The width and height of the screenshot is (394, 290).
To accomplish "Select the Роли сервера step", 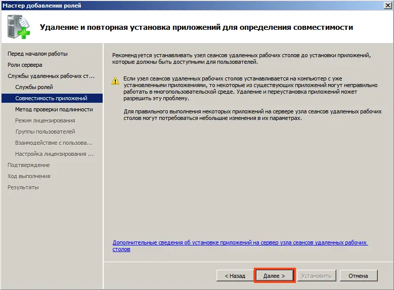I will pyautogui.click(x=25, y=65).
